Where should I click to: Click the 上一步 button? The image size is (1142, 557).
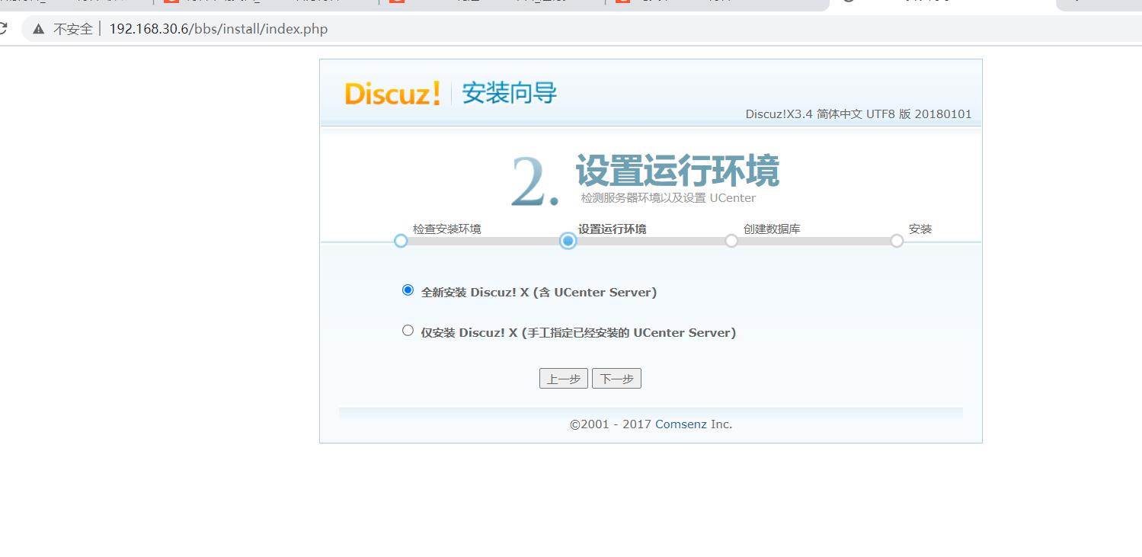[x=564, y=379]
